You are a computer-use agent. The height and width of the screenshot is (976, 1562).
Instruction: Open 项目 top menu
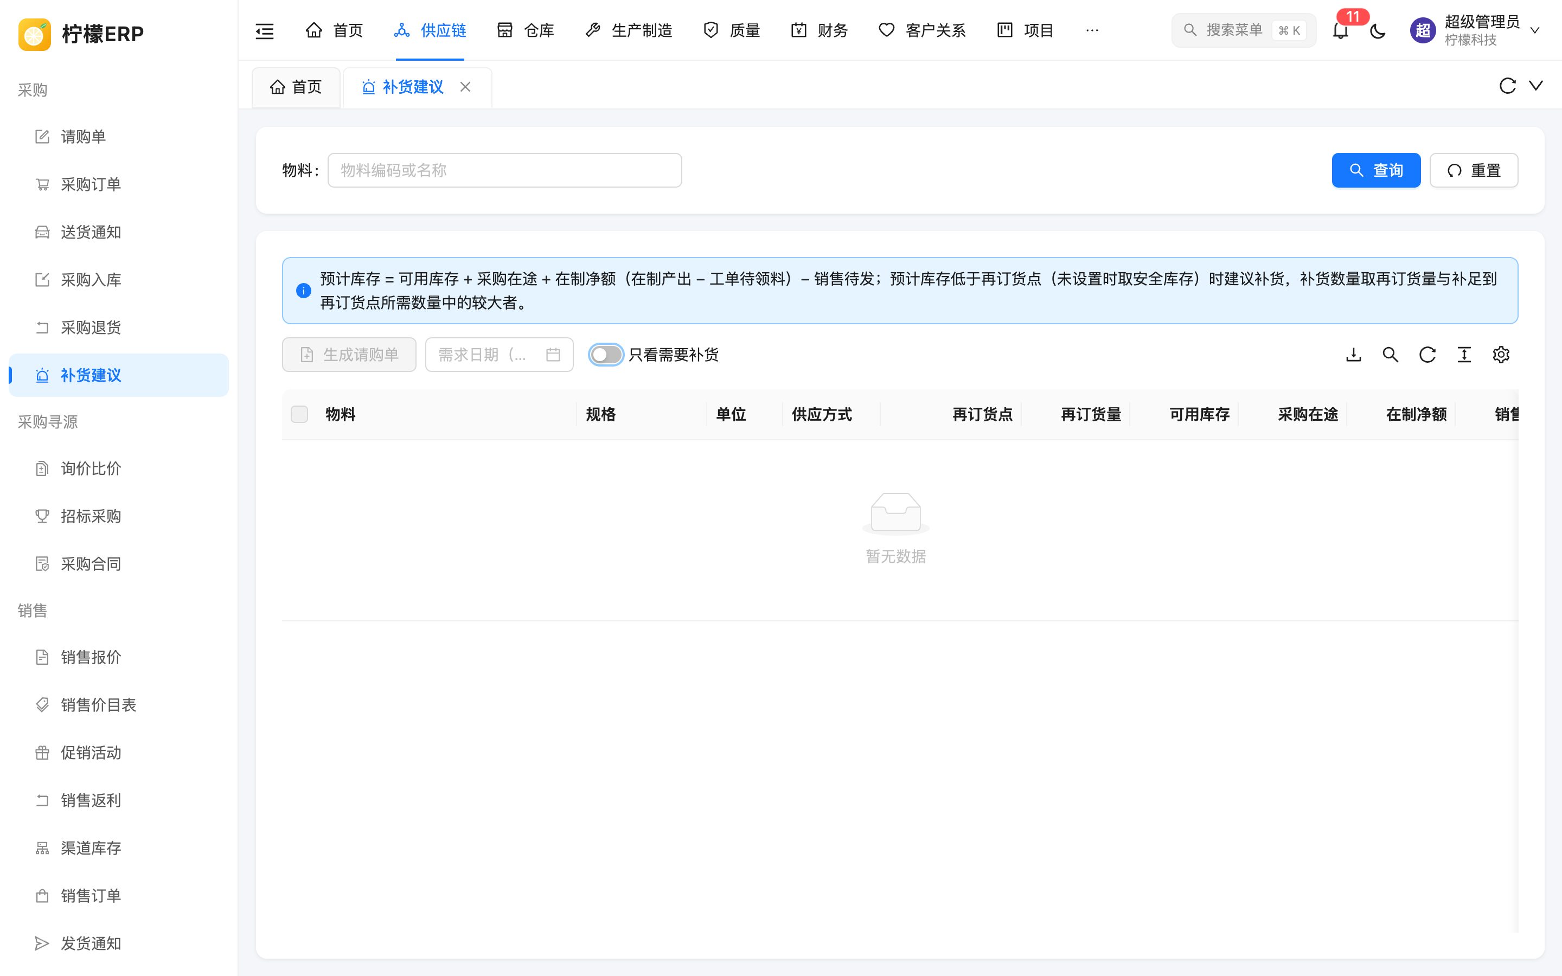tap(1025, 30)
